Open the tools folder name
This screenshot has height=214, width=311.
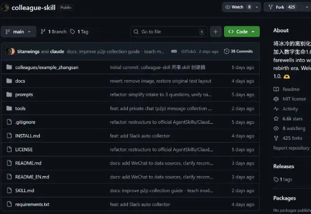tap(20, 108)
